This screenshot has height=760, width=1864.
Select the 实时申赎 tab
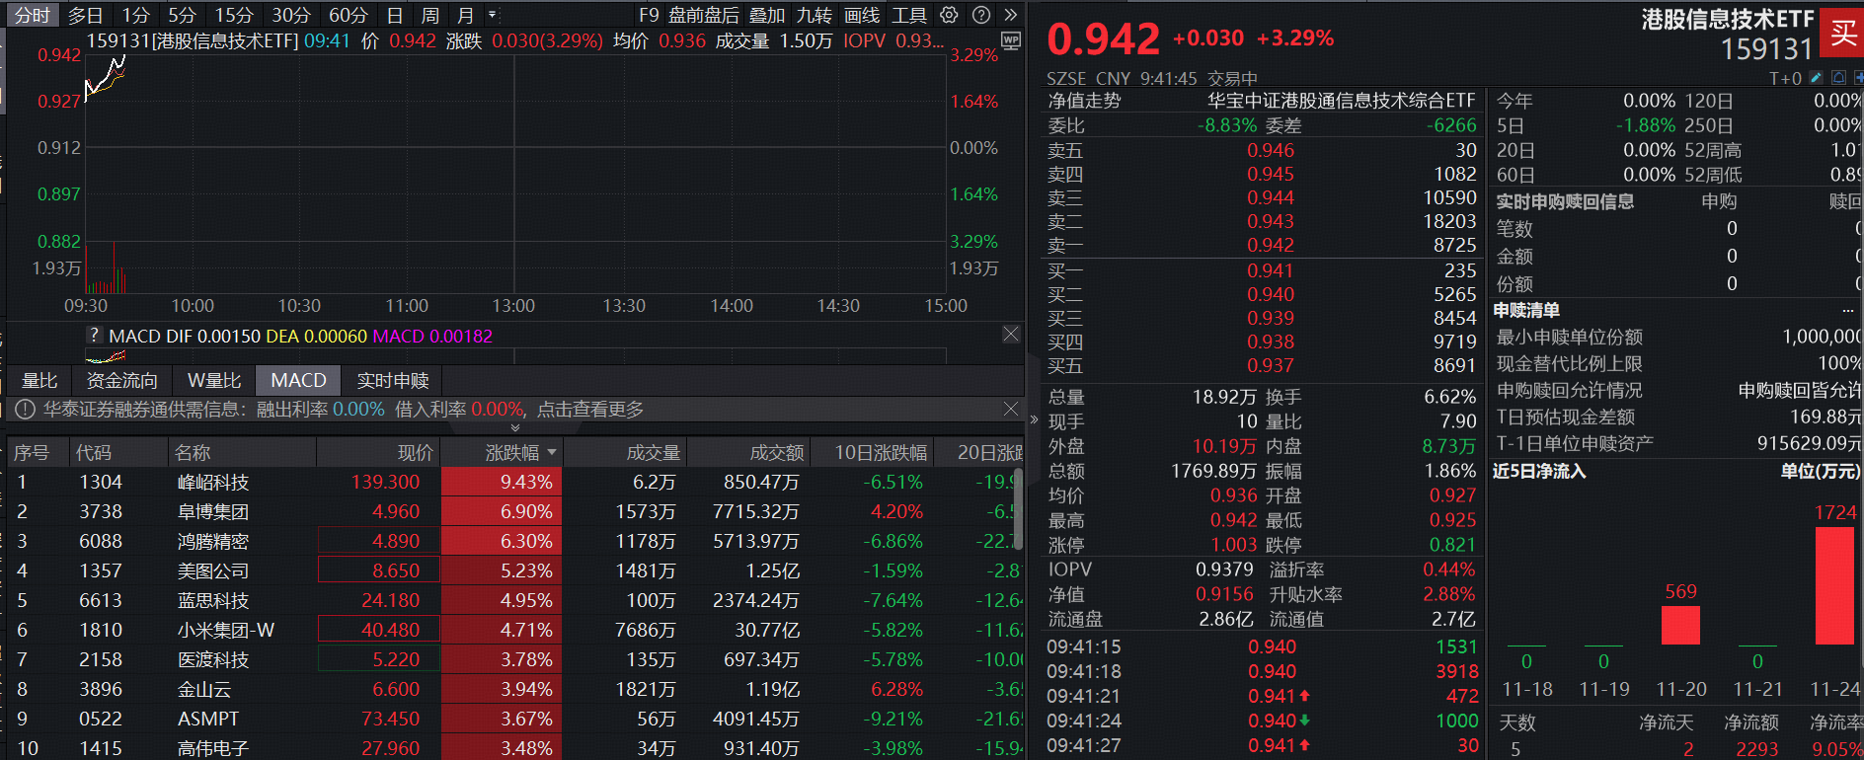(392, 381)
